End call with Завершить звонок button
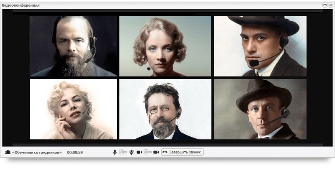The height and width of the screenshot is (171, 335). click(182, 152)
